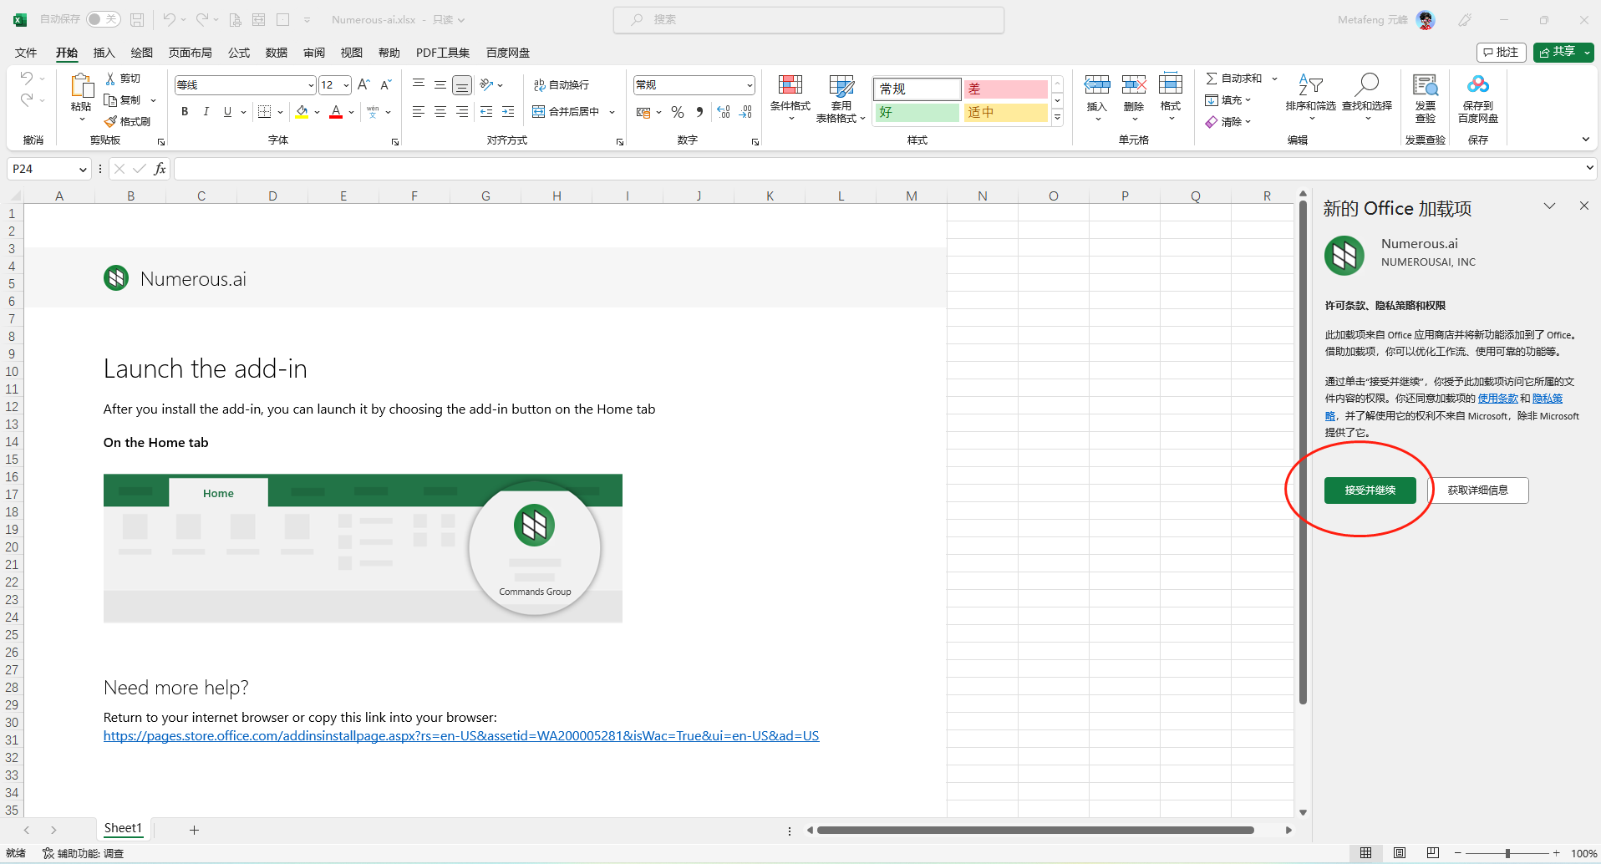This screenshot has height=864, width=1601.
Task: Center-align text horizontally
Action: (x=440, y=111)
